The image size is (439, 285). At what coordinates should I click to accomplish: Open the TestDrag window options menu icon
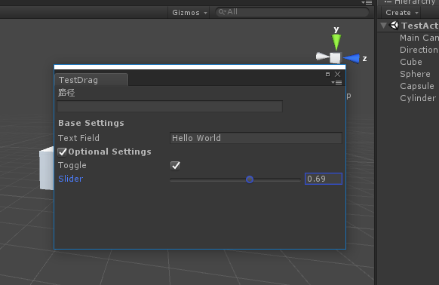336,83
